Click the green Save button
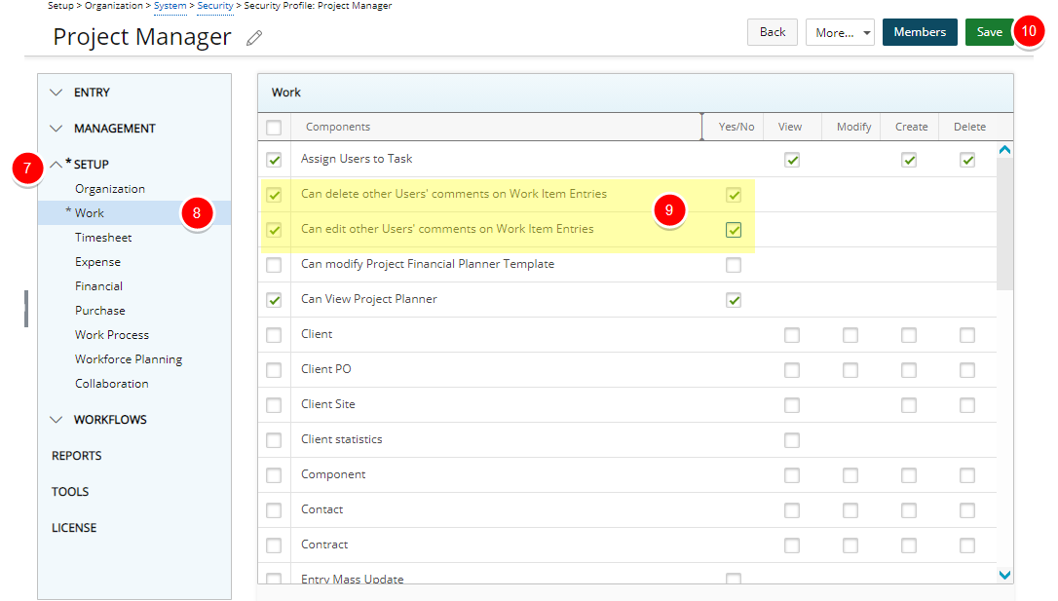Screen dimensions: 1058x601 click(989, 32)
